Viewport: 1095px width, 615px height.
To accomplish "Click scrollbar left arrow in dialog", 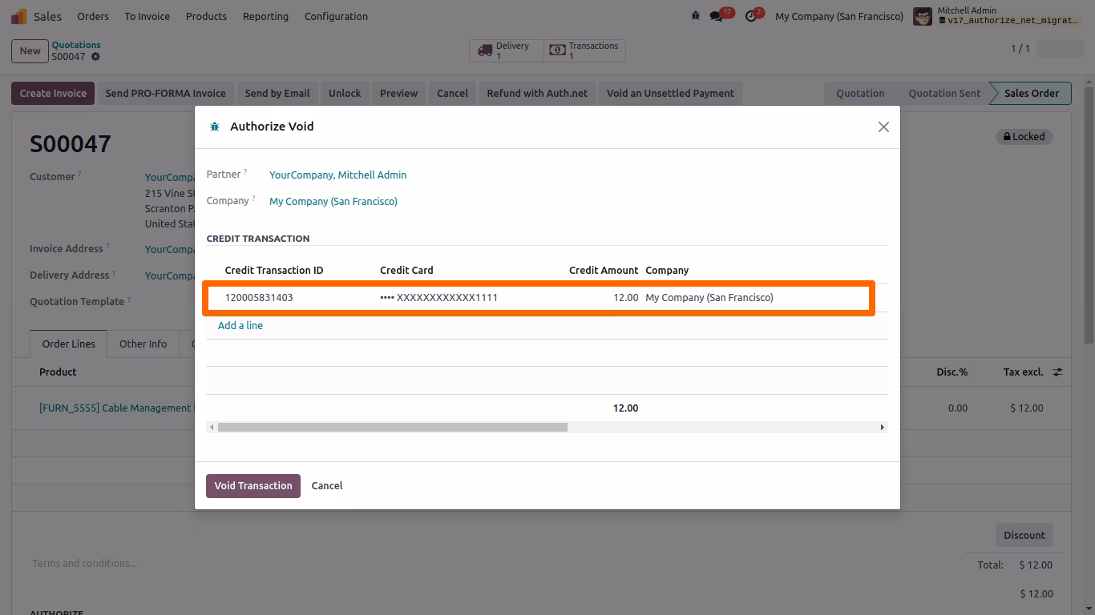I will (x=212, y=428).
